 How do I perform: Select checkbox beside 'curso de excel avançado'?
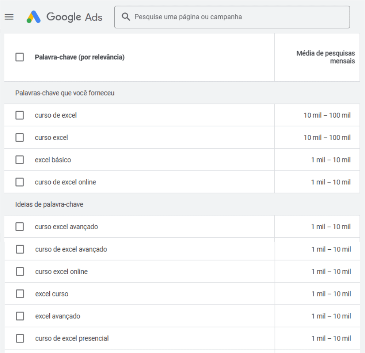coord(20,249)
